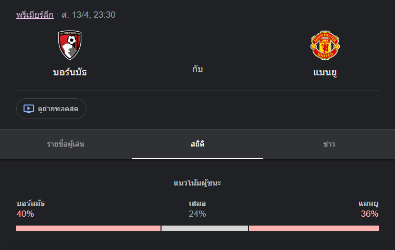395x250 pixels.
Task: Click the เสมอ draw label
Action: (197, 203)
